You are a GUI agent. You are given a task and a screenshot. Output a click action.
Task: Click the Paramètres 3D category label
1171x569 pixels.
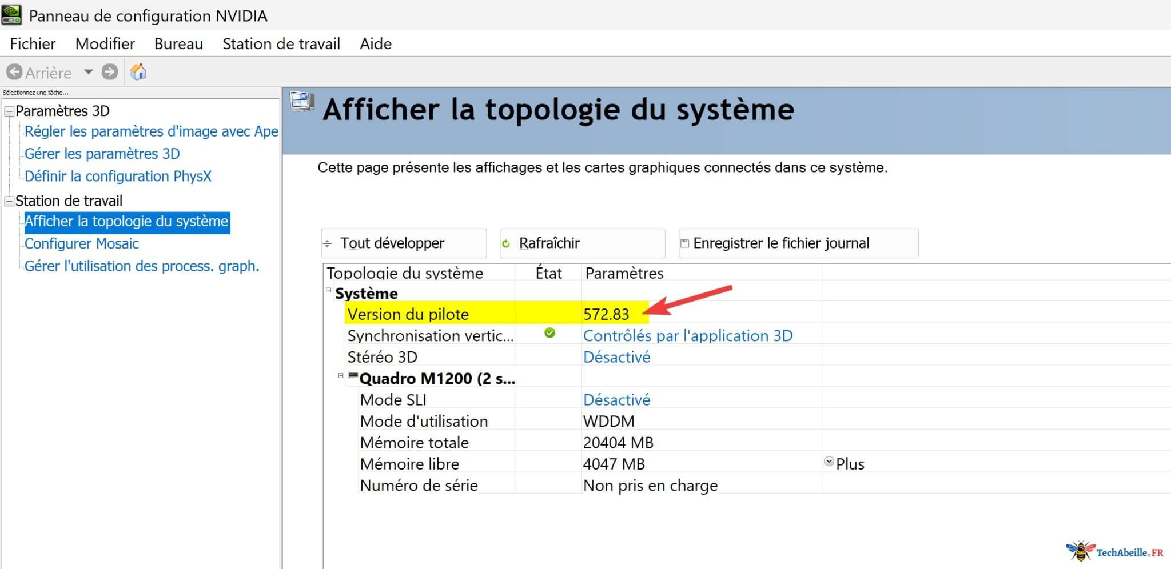click(62, 111)
